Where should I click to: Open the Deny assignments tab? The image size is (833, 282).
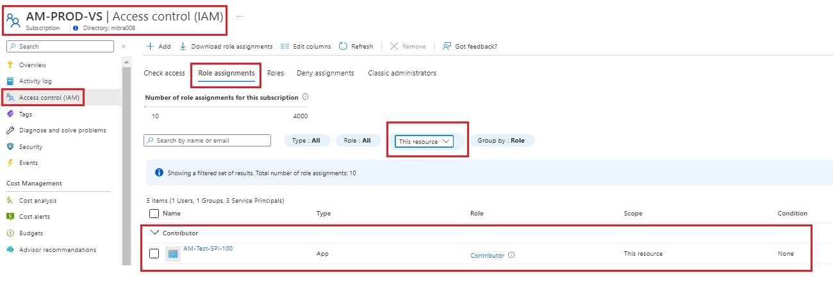[325, 73]
